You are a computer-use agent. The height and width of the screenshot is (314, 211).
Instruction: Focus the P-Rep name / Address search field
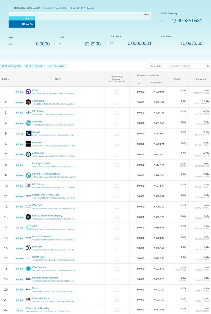coord(188,66)
